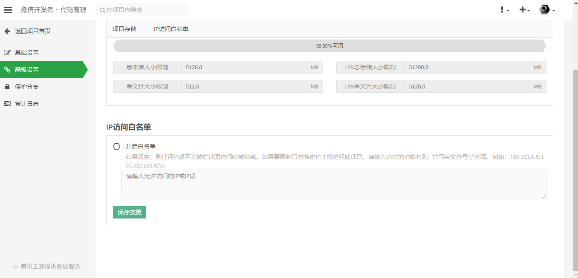Image resolution: width=578 pixels, height=278 pixels.
Task: Click the textarea resize handle corner
Action: click(543, 197)
